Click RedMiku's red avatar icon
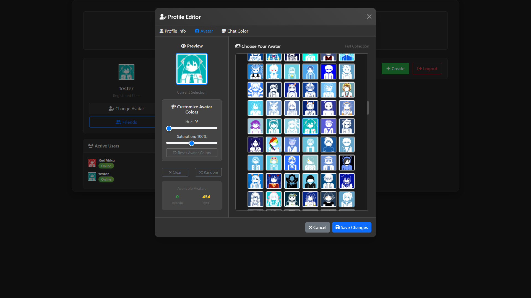The height and width of the screenshot is (298, 531). click(92, 163)
